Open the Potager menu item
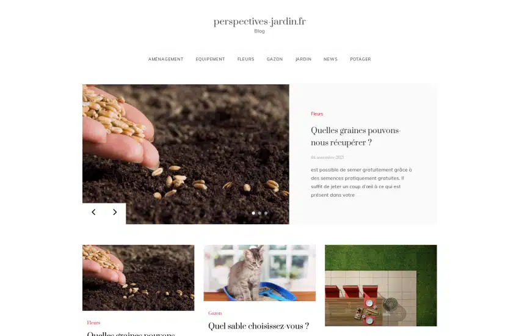 pos(360,59)
